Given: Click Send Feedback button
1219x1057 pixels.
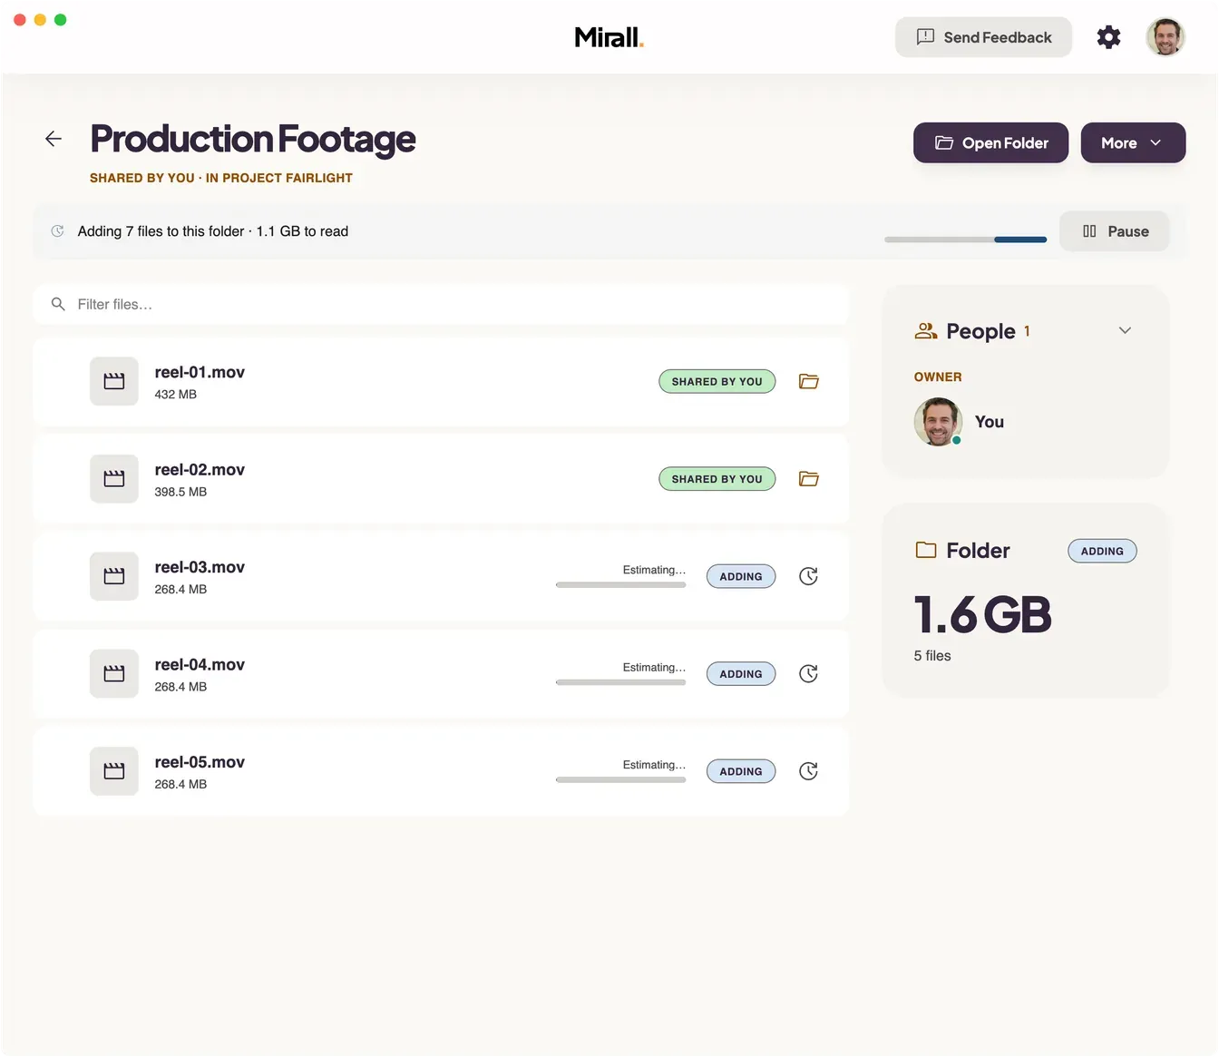Looking at the screenshot, I should pyautogui.click(x=983, y=37).
